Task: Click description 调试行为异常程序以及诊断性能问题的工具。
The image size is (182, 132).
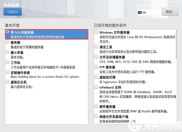Action: pos(128,52)
